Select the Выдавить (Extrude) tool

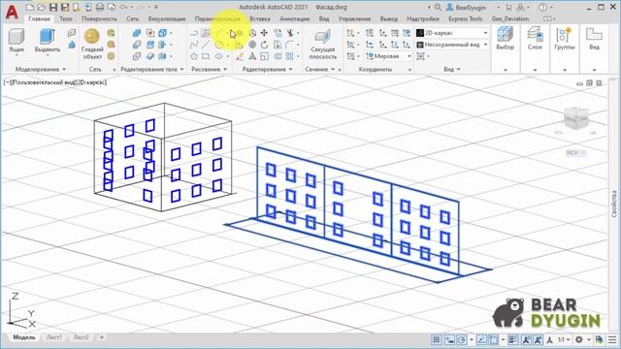click(x=48, y=41)
